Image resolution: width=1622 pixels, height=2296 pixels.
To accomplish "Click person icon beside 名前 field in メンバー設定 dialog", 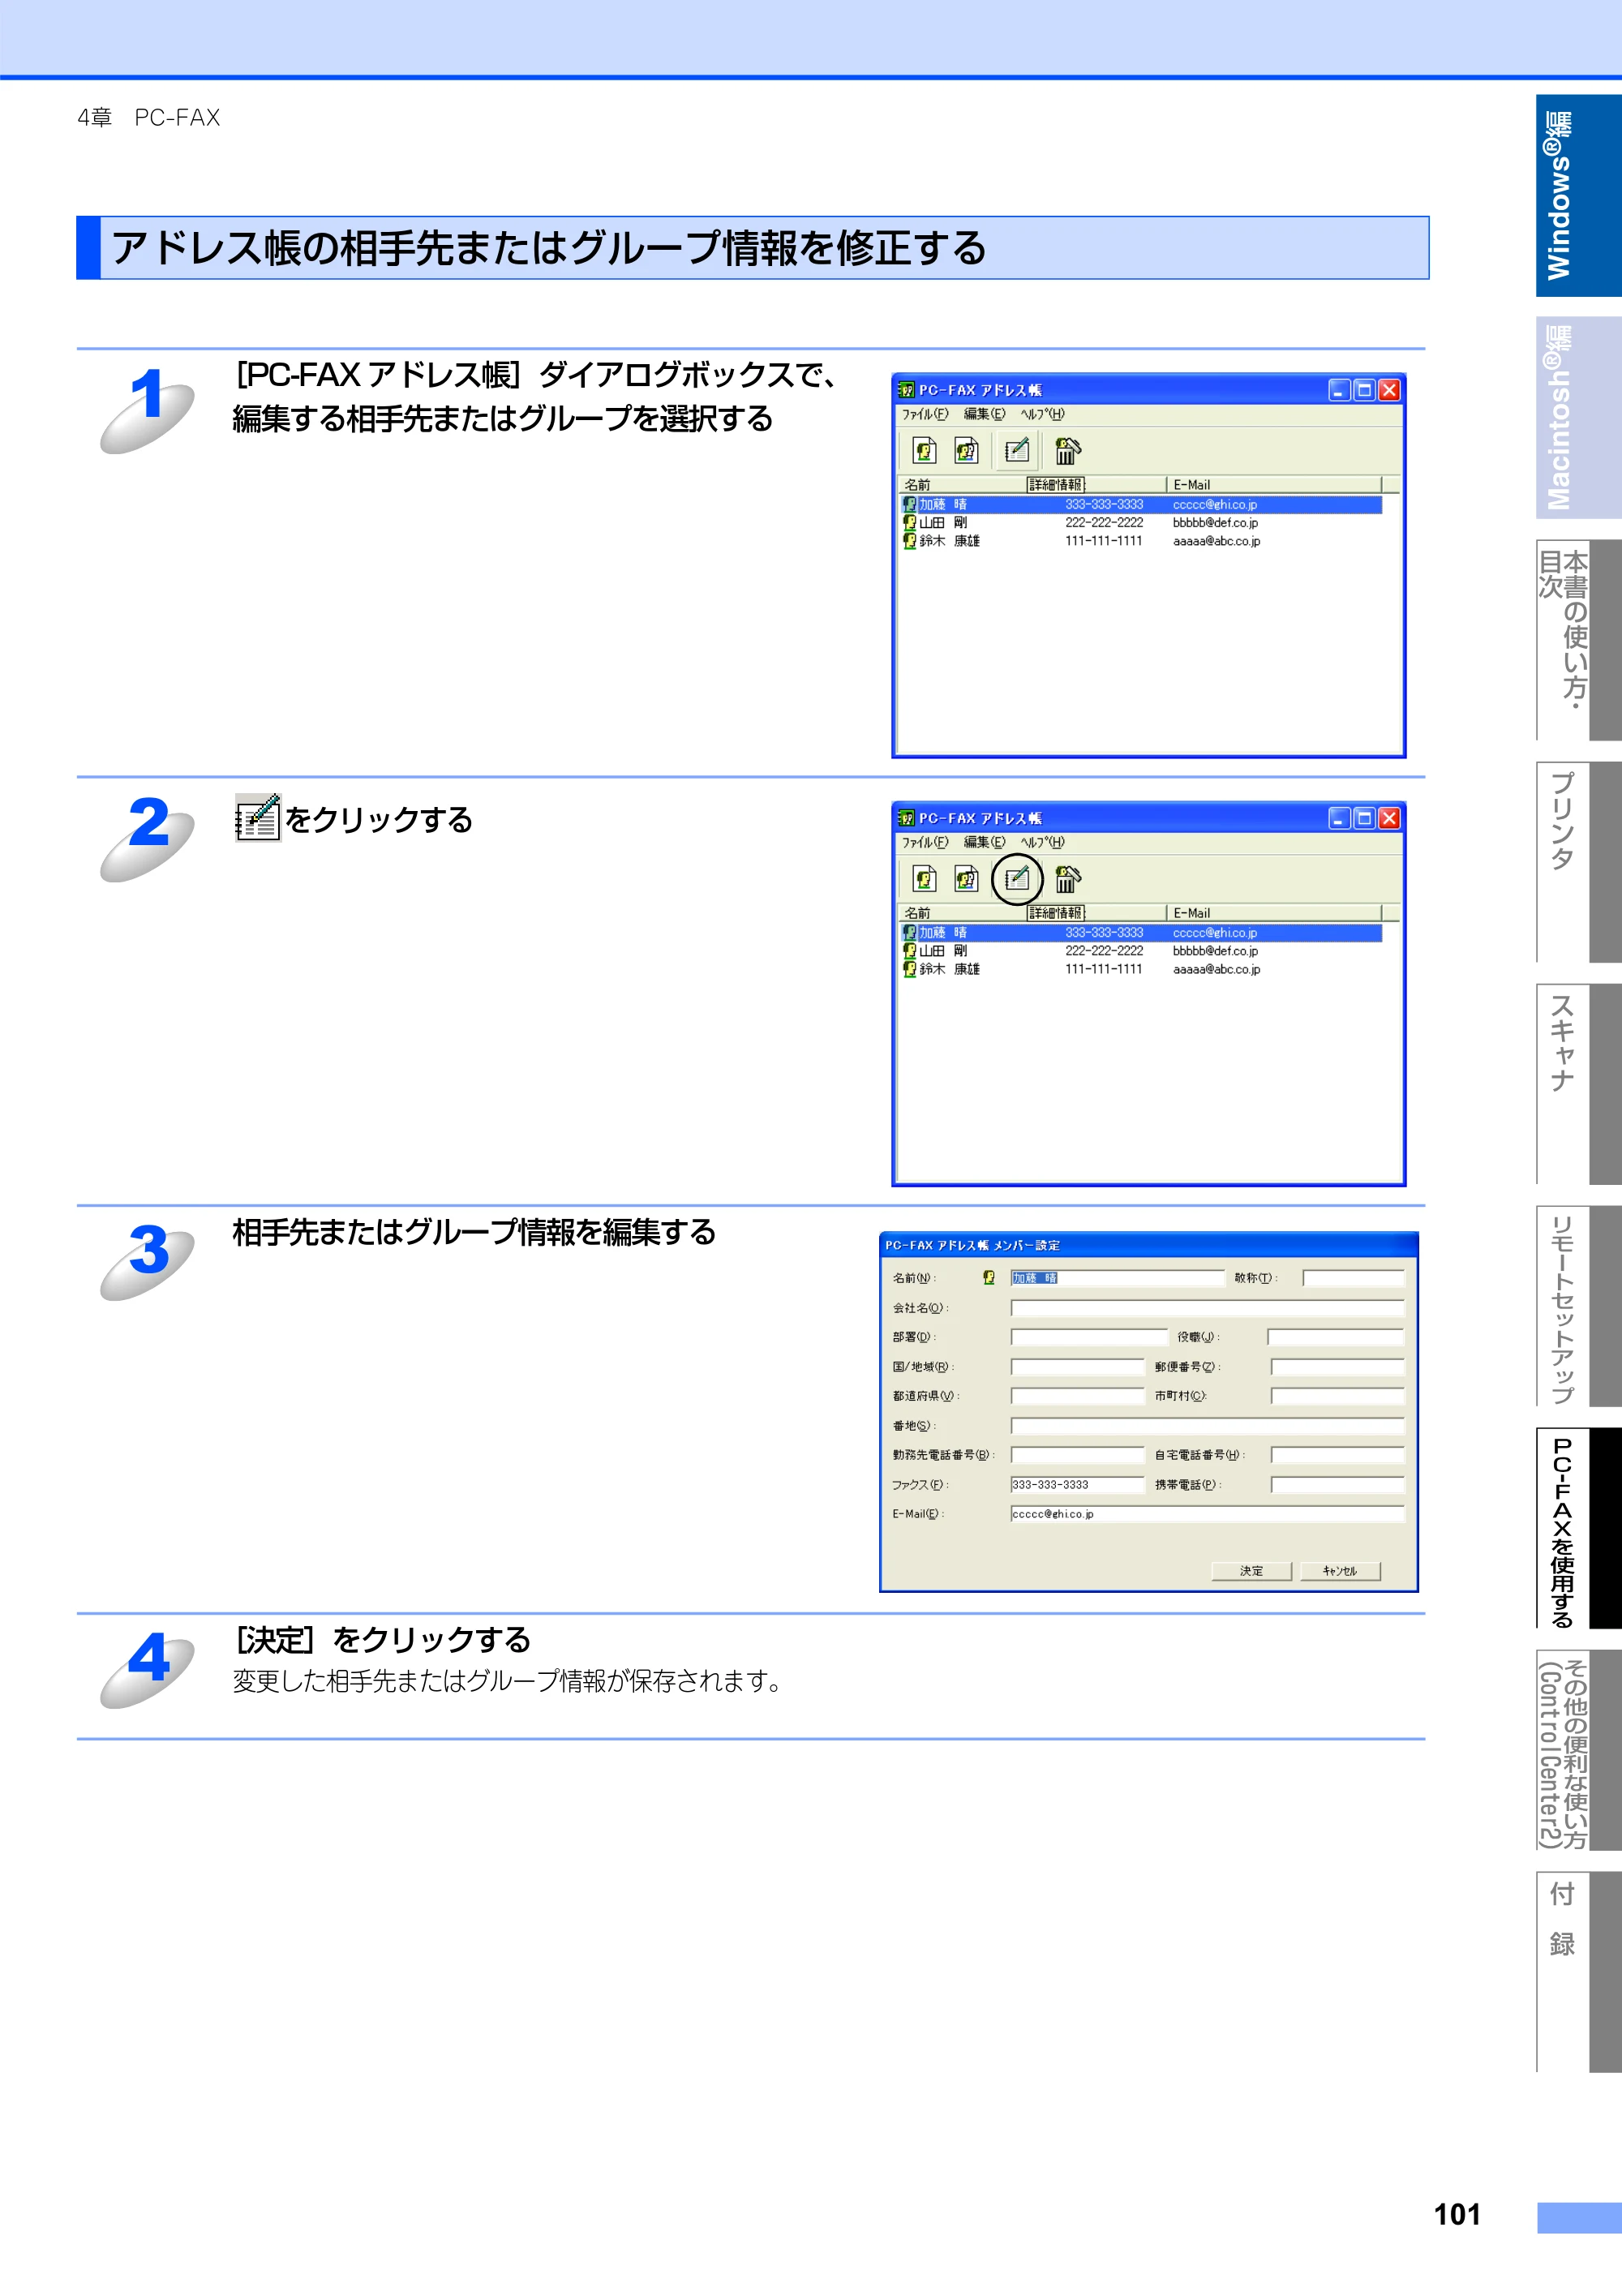I will (x=988, y=1277).
